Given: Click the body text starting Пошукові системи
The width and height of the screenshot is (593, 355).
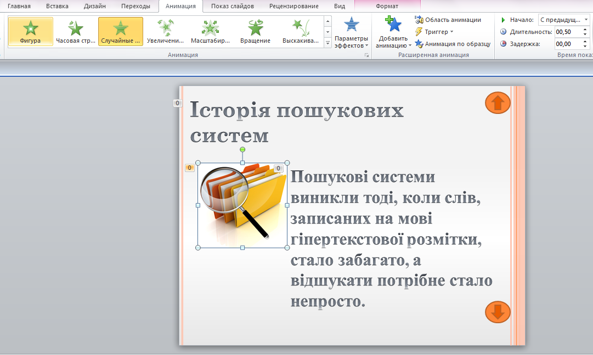Looking at the screenshot, I should 392,239.
